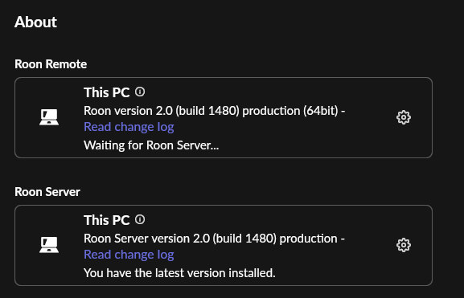Click '(64bit)' label in Remote version line
Screen dimensions: 464x298
pos(321,111)
